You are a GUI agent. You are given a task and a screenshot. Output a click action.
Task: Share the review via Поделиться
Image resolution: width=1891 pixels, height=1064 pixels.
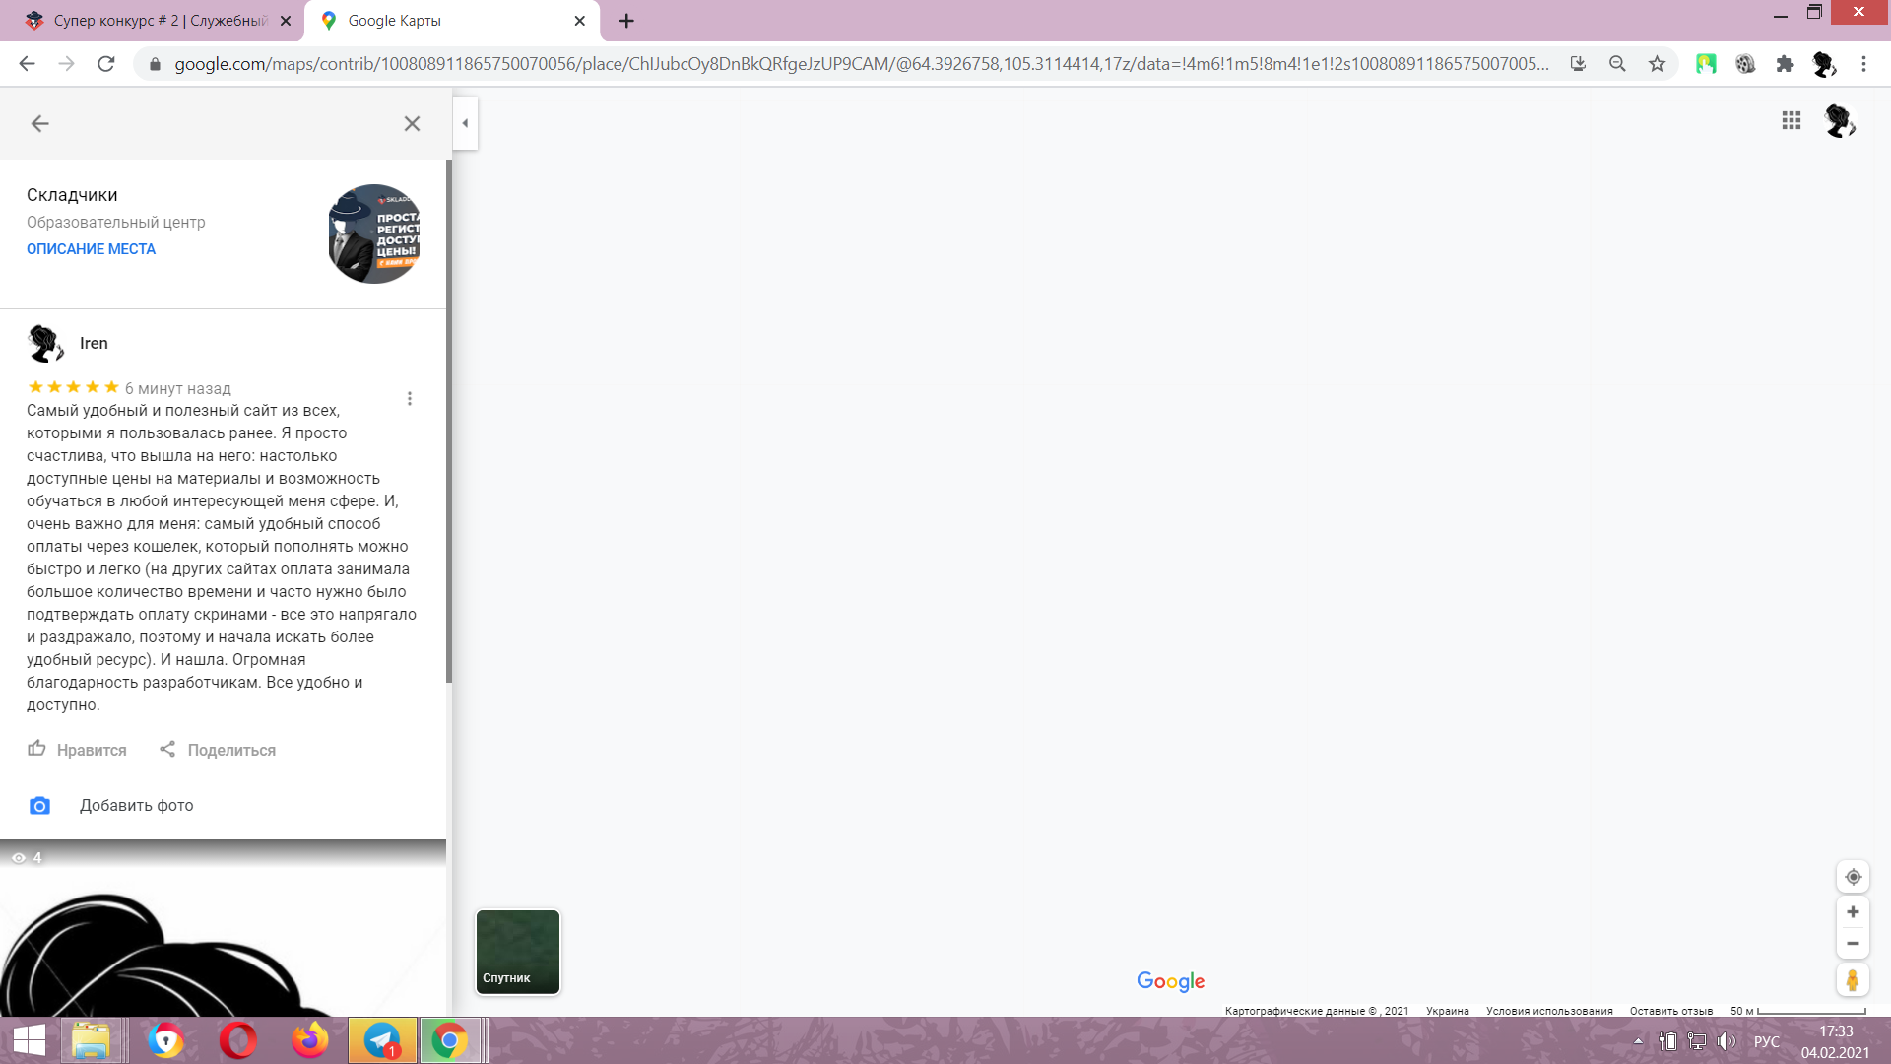tap(218, 750)
